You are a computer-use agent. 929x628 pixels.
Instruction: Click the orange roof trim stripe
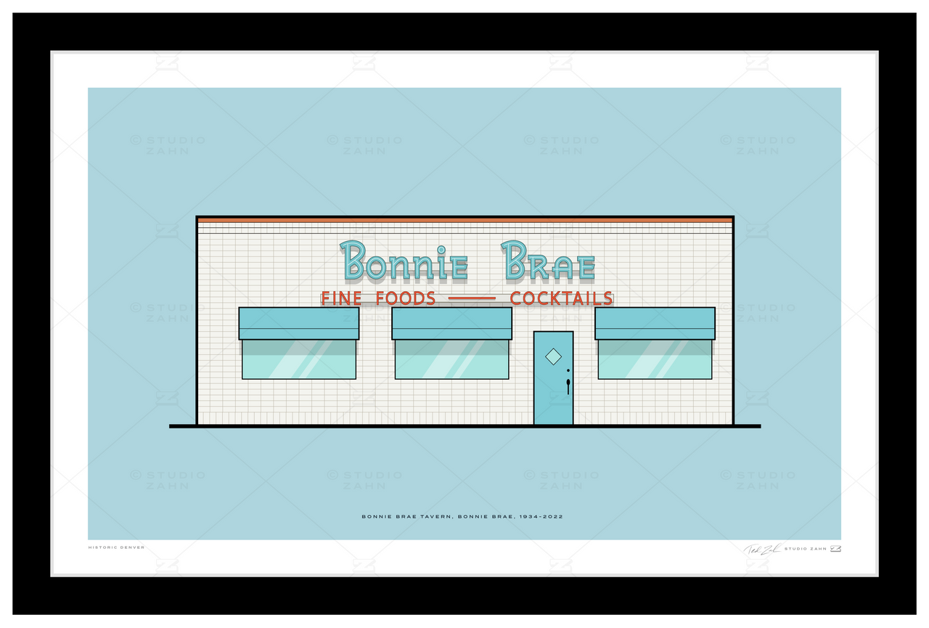click(x=464, y=220)
